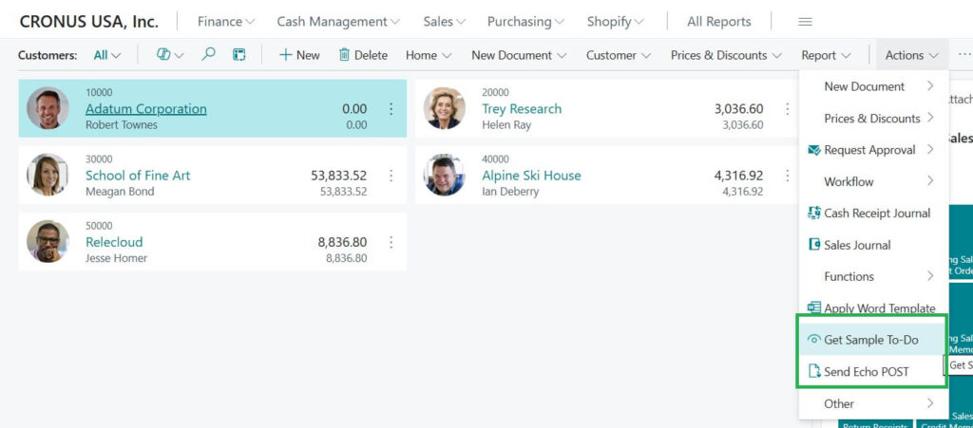Click the trash Delete button

coord(363,55)
